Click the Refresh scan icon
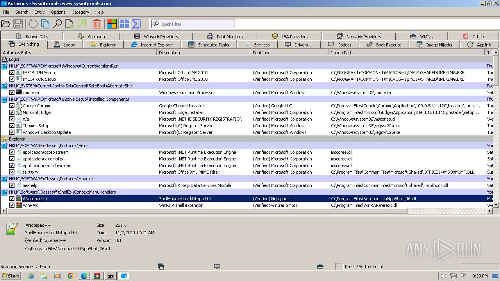 (33, 24)
